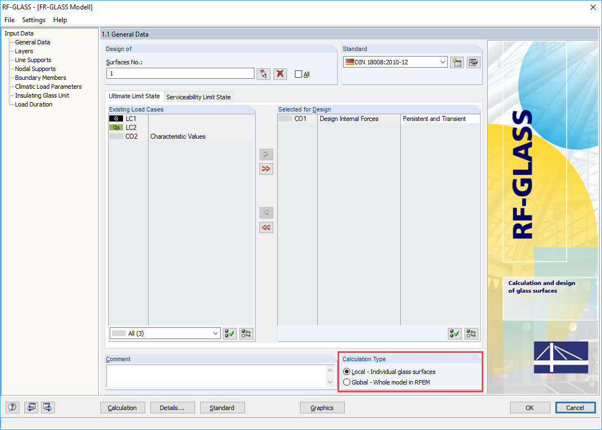Viewport: 602px width, 430px height.
Task: Jump to next module table using arrow icon
Action: tap(47, 407)
